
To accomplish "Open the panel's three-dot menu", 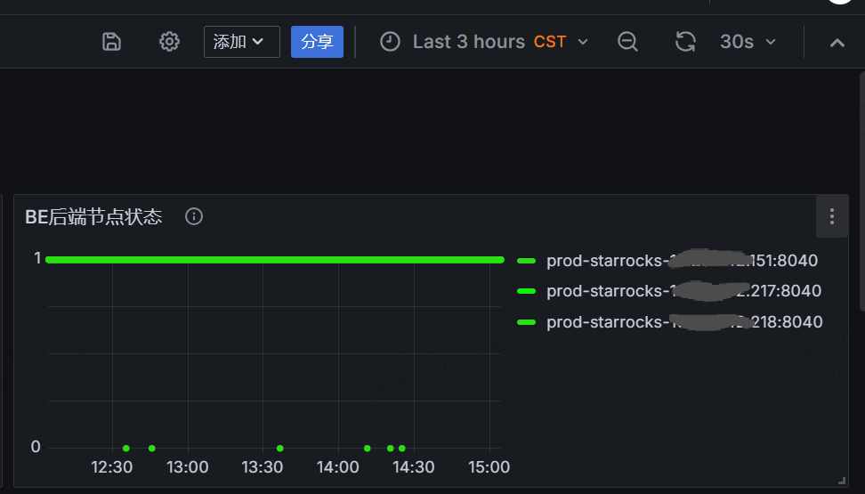I will (831, 216).
